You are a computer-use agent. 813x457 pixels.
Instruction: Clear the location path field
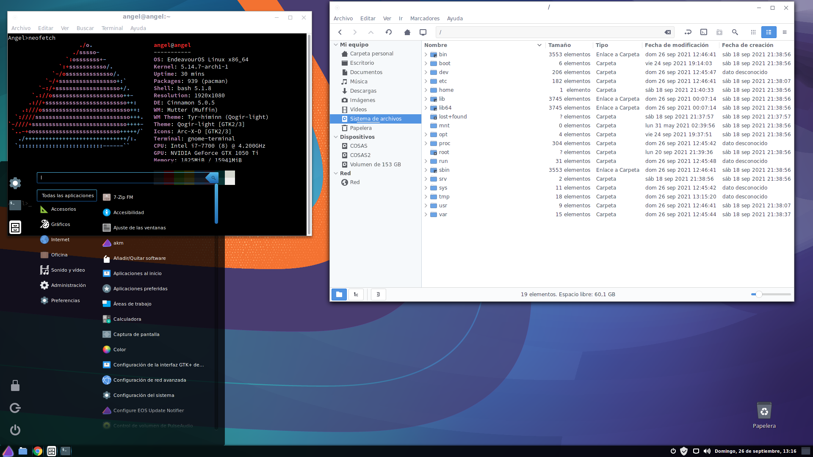click(x=668, y=32)
